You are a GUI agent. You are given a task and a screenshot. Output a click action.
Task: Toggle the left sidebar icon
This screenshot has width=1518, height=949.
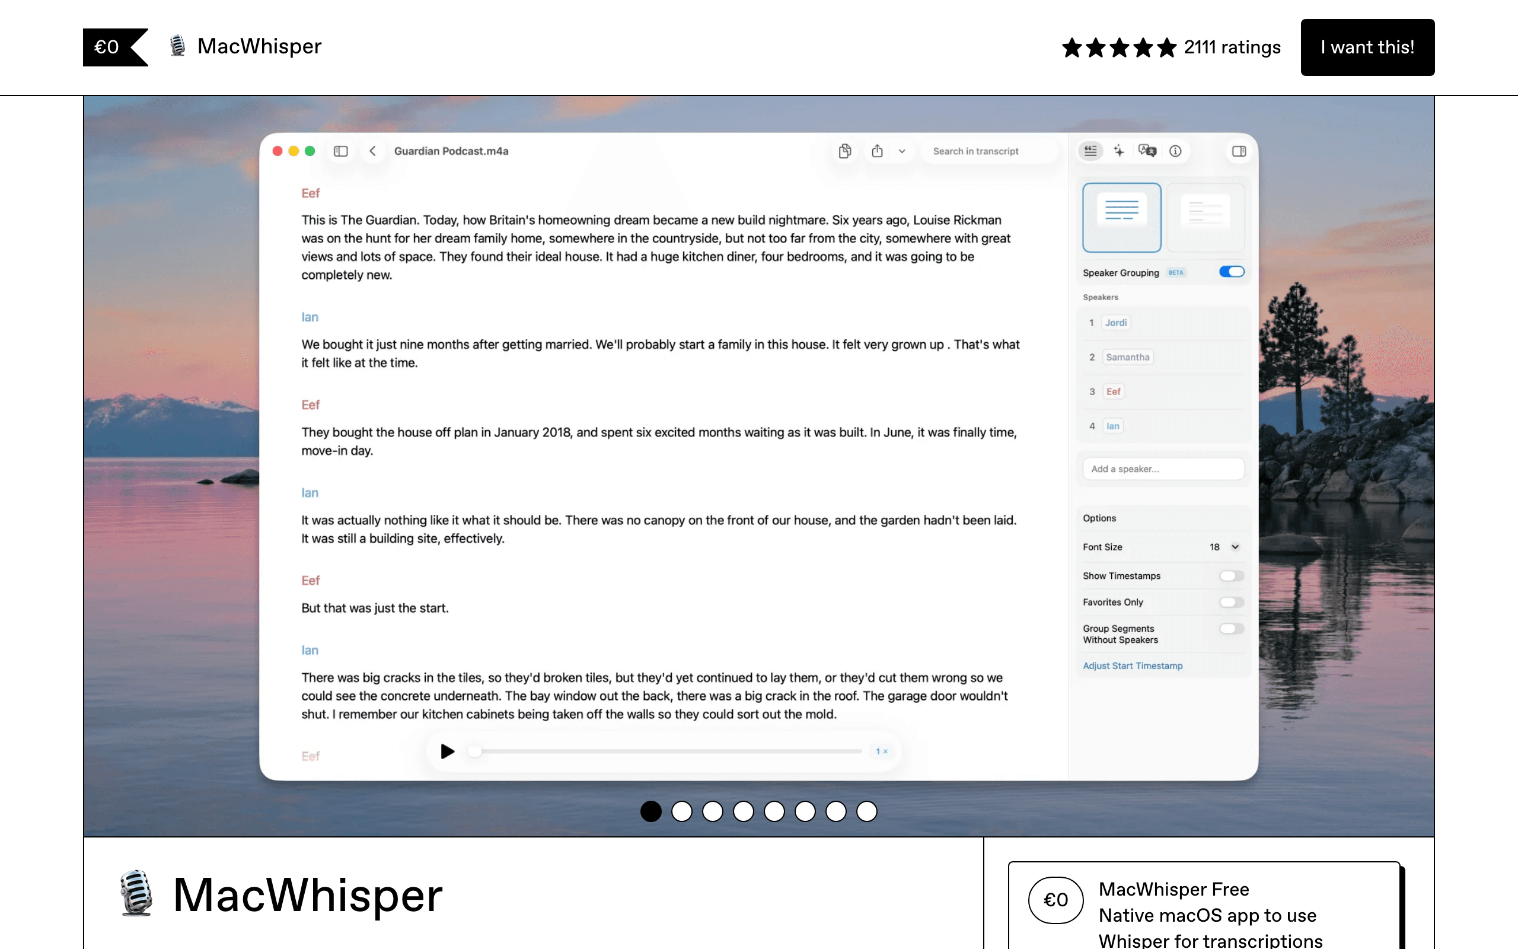click(340, 151)
